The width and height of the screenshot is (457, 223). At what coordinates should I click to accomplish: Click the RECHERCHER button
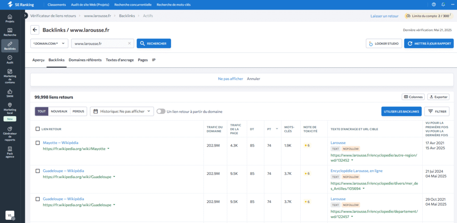pos(154,43)
